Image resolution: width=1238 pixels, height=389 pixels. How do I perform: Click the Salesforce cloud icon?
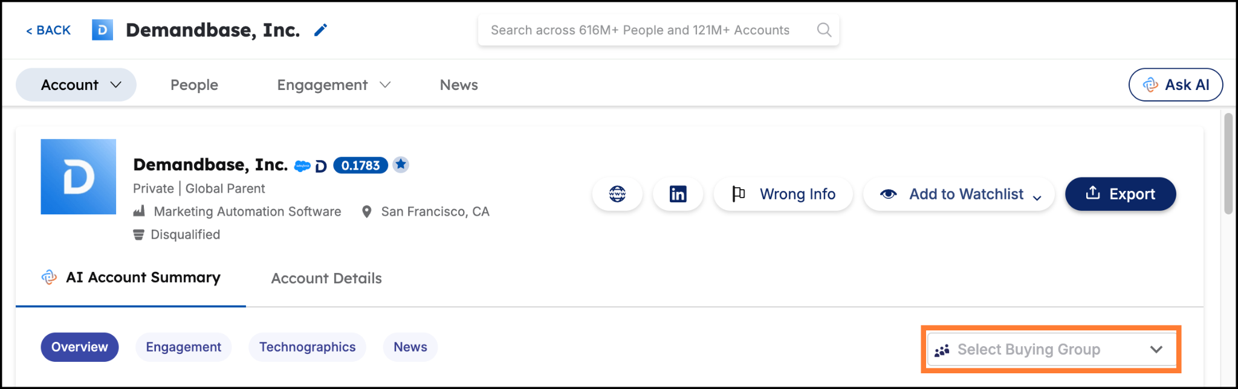click(x=302, y=166)
